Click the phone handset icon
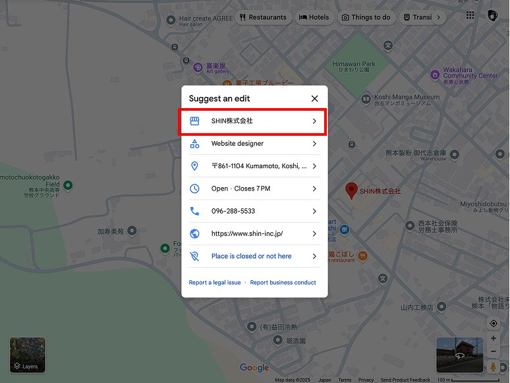The width and height of the screenshot is (510, 383). click(194, 211)
